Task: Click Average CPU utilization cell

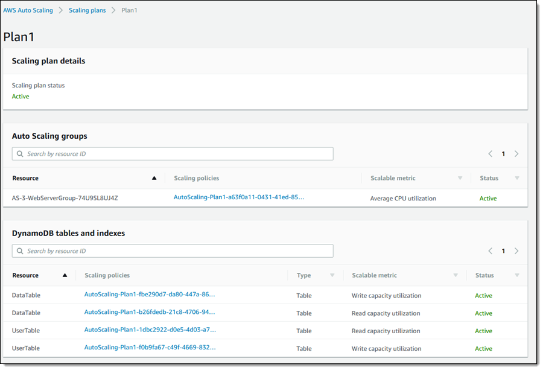Action: [x=403, y=199]
